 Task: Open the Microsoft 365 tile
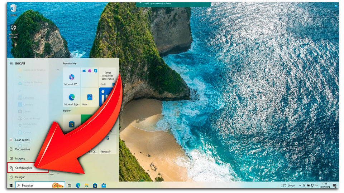coord(72,77)
